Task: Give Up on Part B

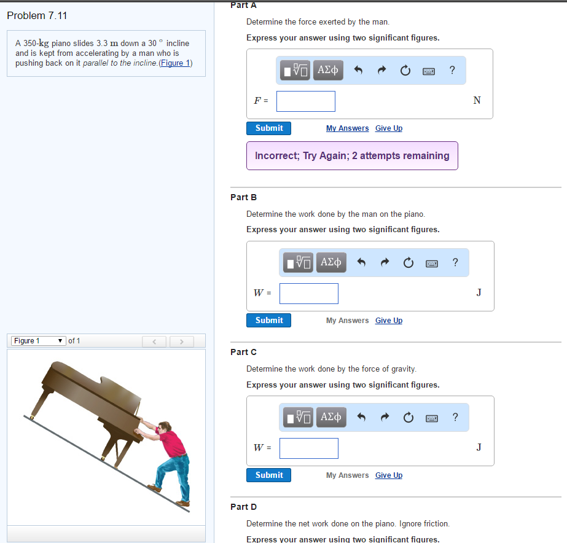Action: tap(388, 320)
